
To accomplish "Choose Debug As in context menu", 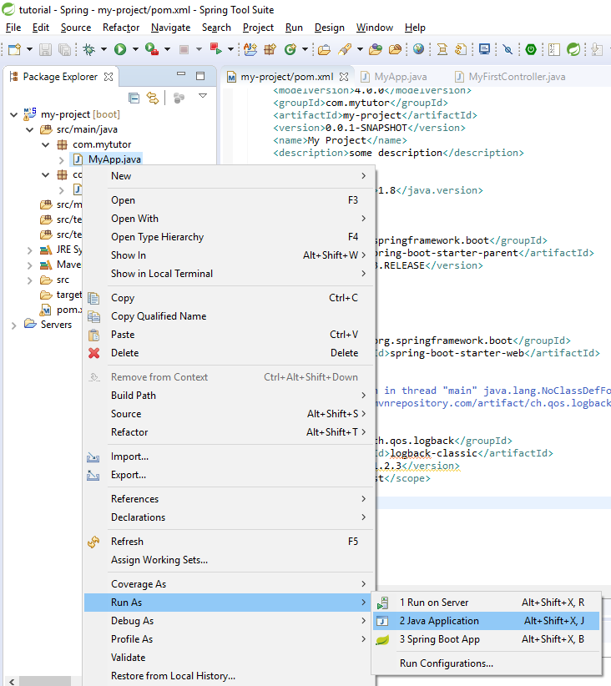I will [230, 621].
